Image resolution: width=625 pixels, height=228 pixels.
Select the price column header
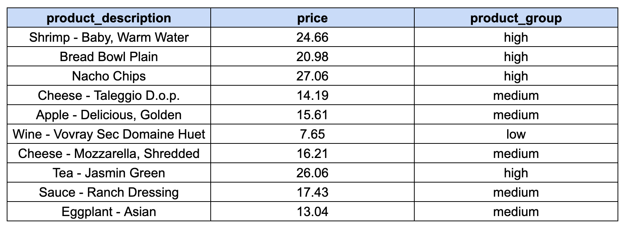pos(312,18)
